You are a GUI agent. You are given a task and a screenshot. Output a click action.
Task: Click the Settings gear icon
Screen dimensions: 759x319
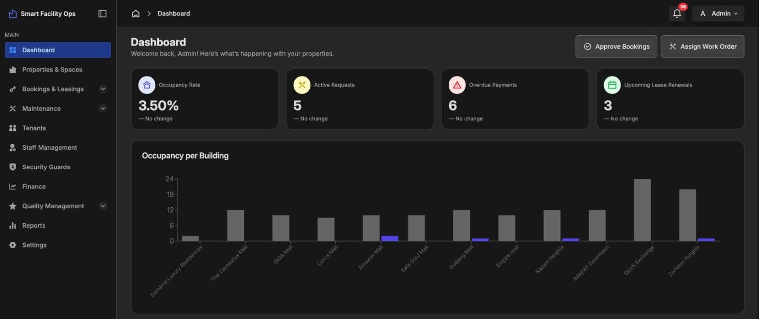(x=13, y=245)
